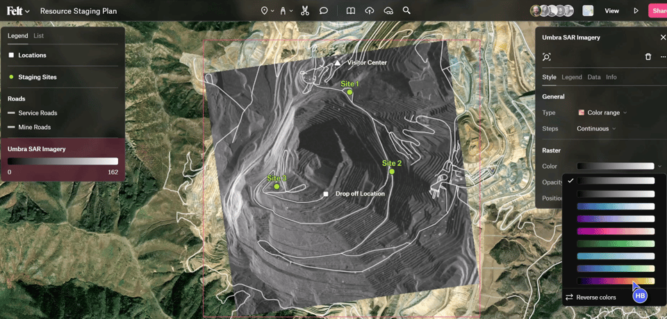667x319 pixels.
Task: Close the Umbra SAR Imagery panel
Action: [x=663, y=37]
